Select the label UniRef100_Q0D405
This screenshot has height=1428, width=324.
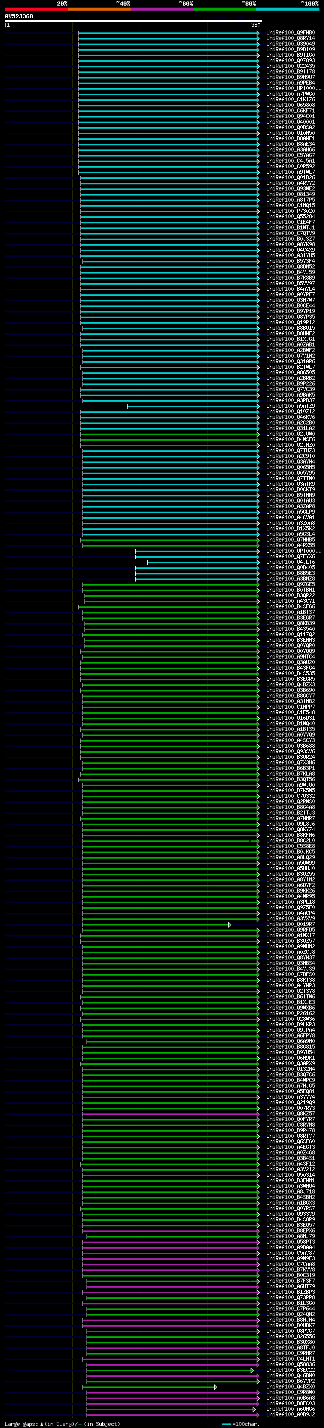click(291, 568)
